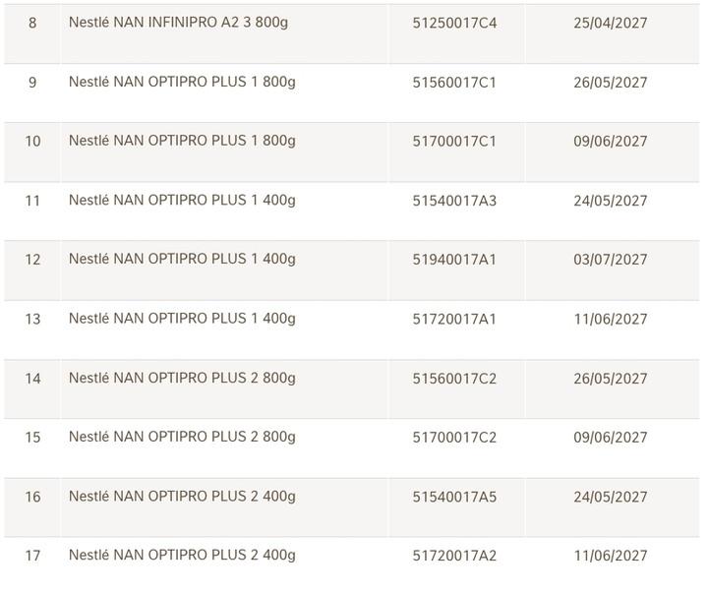Viewport: 708px width, 591px height.
Task: Click product name Nestlé NAN INFINIPRO A2 3 800g
Action: click(178, 23)
